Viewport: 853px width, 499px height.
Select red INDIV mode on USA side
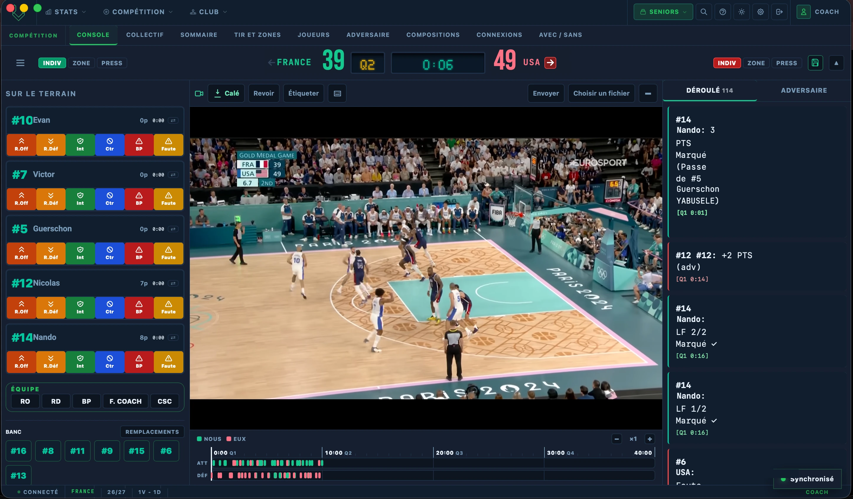pyautogui.click(x=727, y=63)
